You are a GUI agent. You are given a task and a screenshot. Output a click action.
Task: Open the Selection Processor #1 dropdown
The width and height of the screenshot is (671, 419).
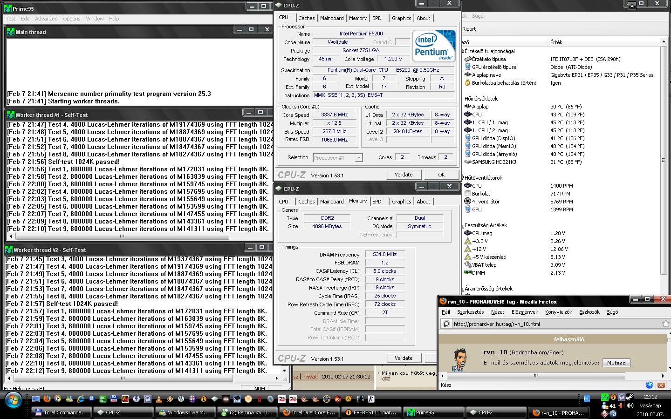click(338, 158)
